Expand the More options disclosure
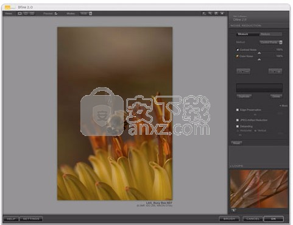The image size is (293, 225). point(284,105)
